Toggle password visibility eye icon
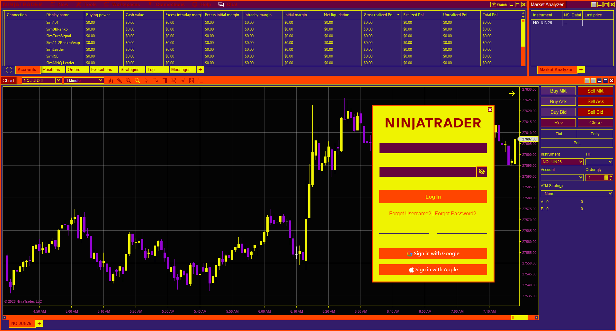616x331 pixels. (x=482, y=172)
